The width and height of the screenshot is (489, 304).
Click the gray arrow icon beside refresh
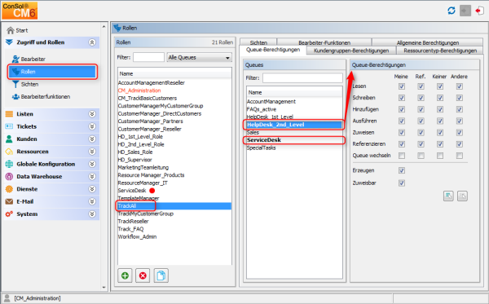465,11
